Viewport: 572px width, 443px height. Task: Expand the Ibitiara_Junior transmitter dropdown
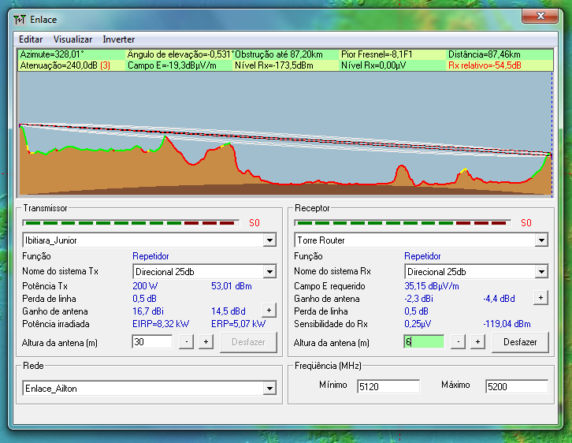(x=269, y=240)
